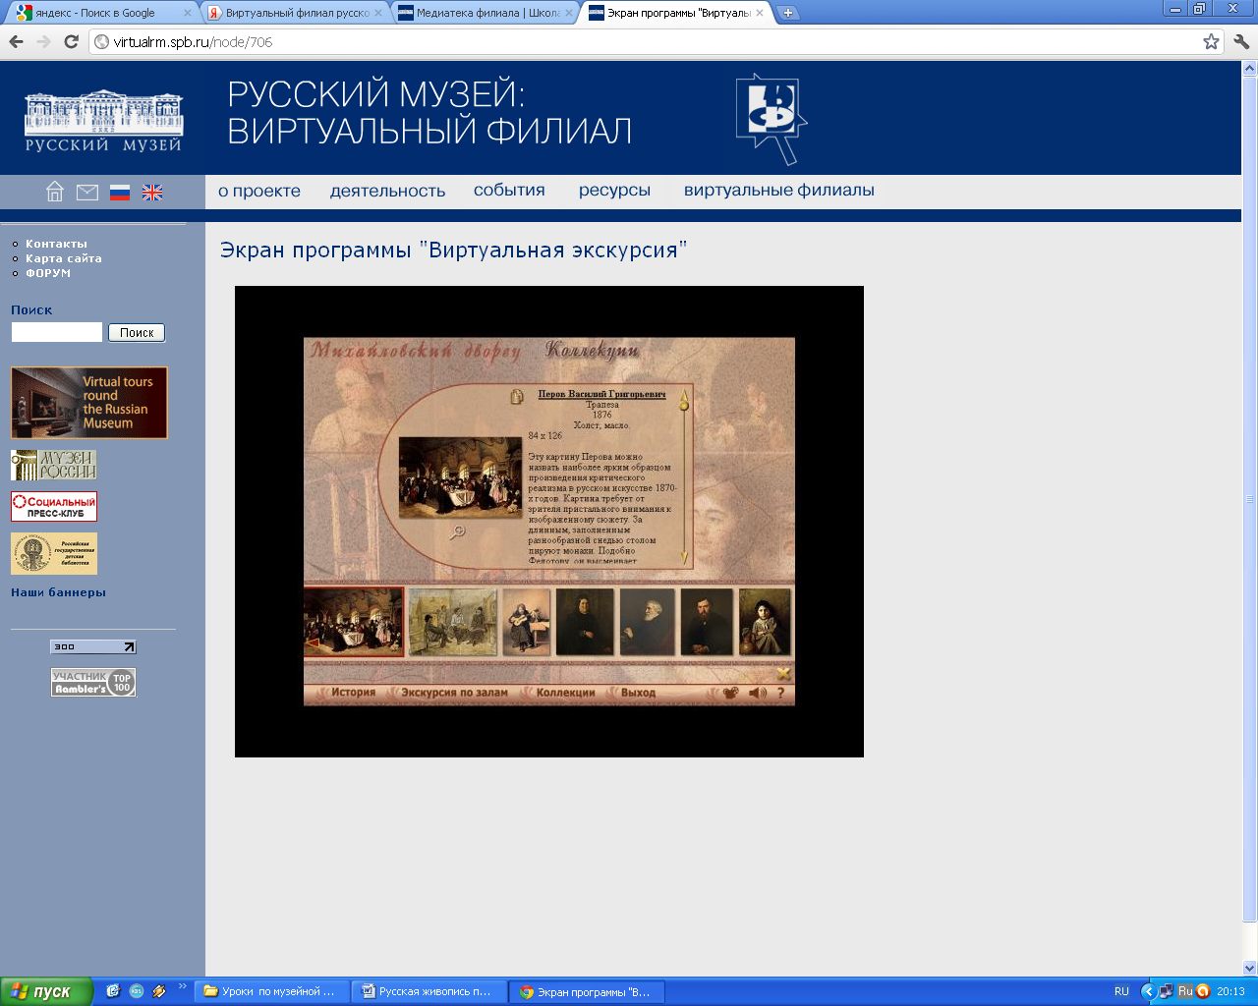Open the виртуальные филиалы menu

[x=779, y=191]
